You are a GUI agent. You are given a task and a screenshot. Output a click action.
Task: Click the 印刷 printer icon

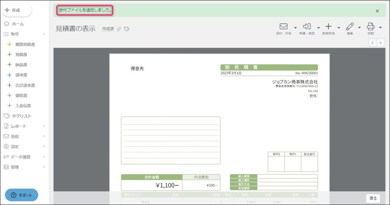371,26
